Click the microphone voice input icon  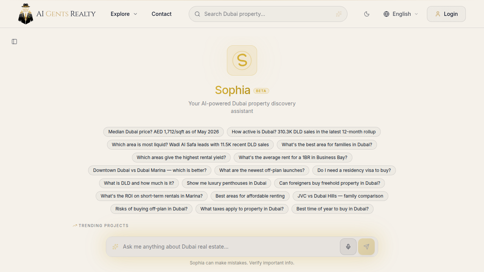pos(348,247)
